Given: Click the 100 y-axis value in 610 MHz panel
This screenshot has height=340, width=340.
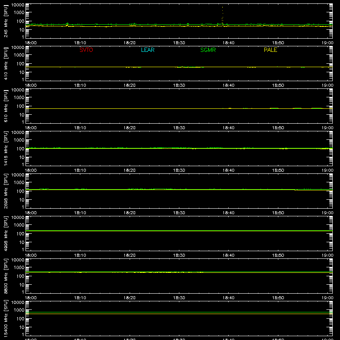Looking at the screenshot, I should (20, 106).
